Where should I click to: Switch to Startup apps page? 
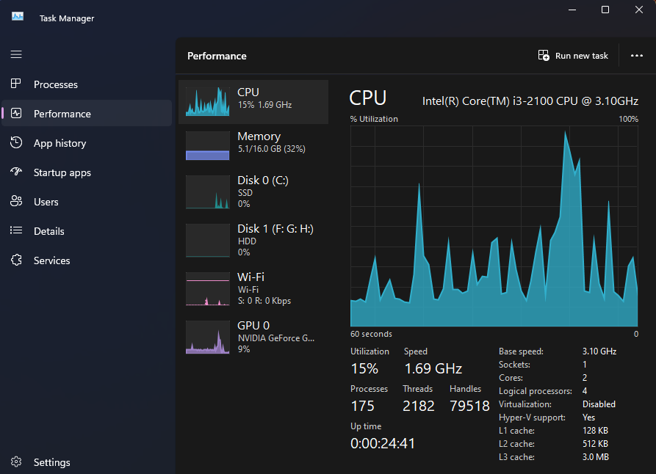[62, 172]
